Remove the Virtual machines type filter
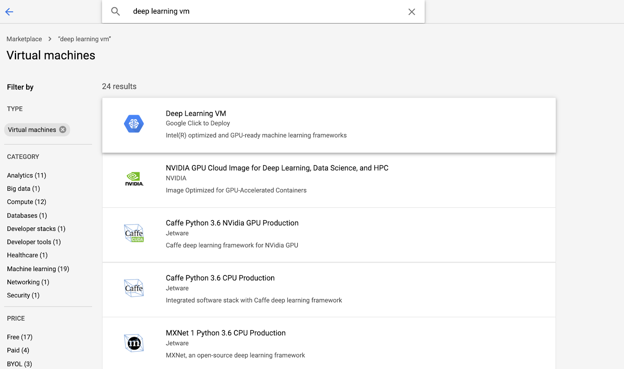This screenshot has height=369, width=624. (x=63, y=130)
